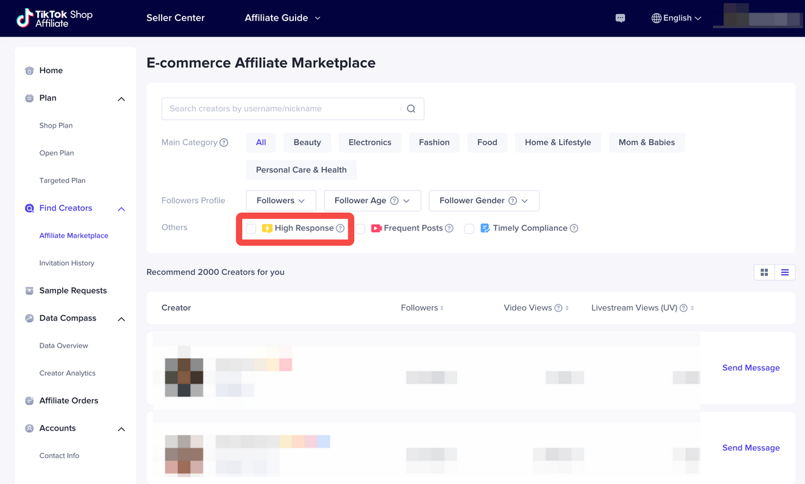This screenshot has height=484, width=805.
Task: Click the Main Category help icon
Action: (x=224, y=143)
